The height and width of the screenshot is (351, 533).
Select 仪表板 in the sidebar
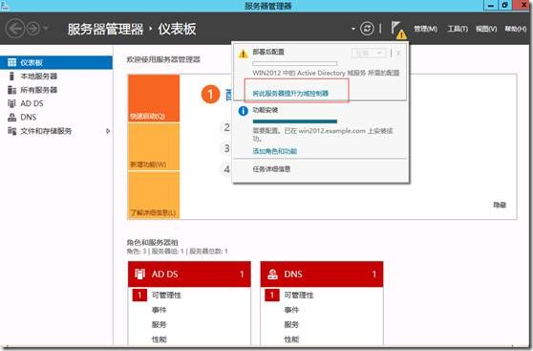point(56,62)
